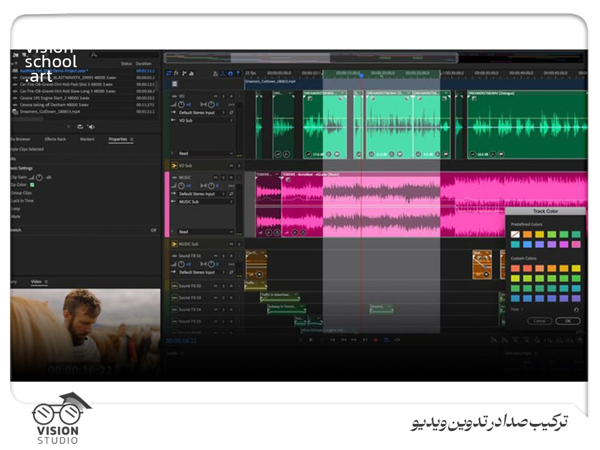Image resolution: width=600 pixels, height=450 pixels.
Task: Toggle the metronome above the timeline
Action: pos(216,73)
